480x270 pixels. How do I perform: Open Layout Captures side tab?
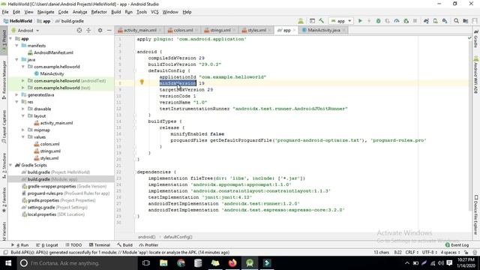click(4, 127)
